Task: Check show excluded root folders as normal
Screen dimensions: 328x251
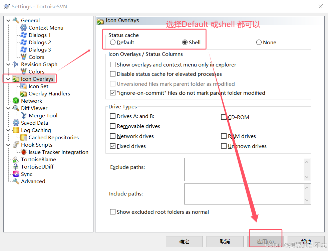Action: (x=113, y=212)
